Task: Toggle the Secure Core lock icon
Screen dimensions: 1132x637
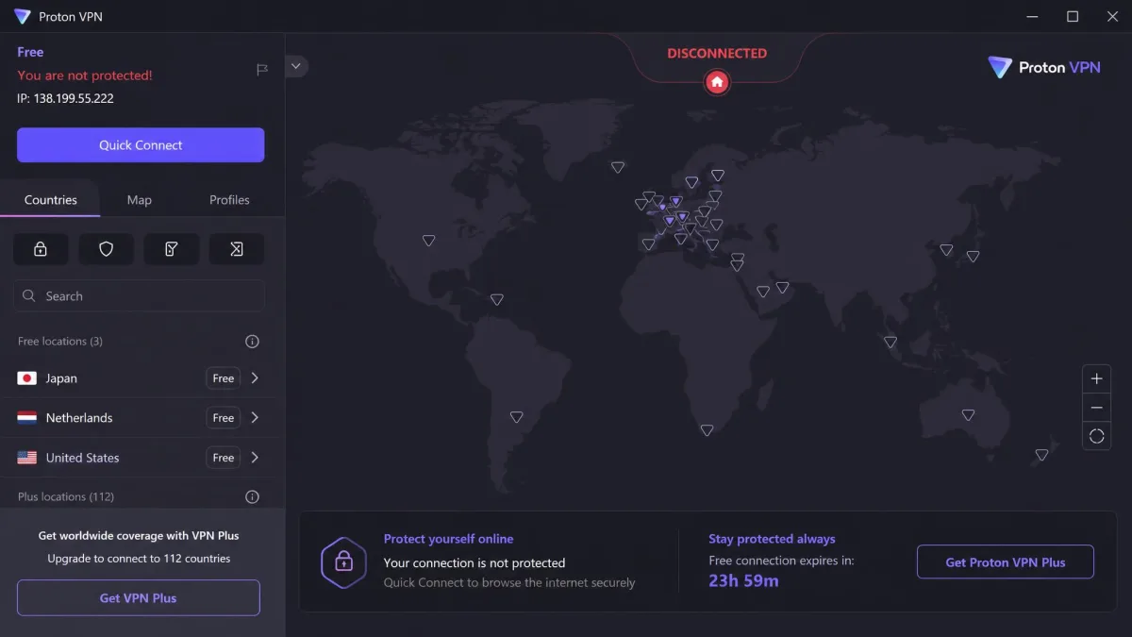Action: pos(41,249)
